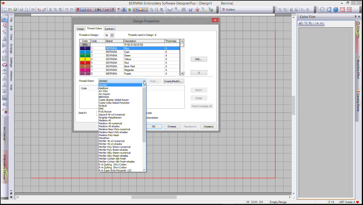Click the blue puzzle-piece icon in toolbar

tap(329, 10)
